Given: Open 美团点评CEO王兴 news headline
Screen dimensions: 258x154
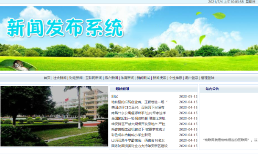Looking at the screenshot, I should tap(138, 108).
